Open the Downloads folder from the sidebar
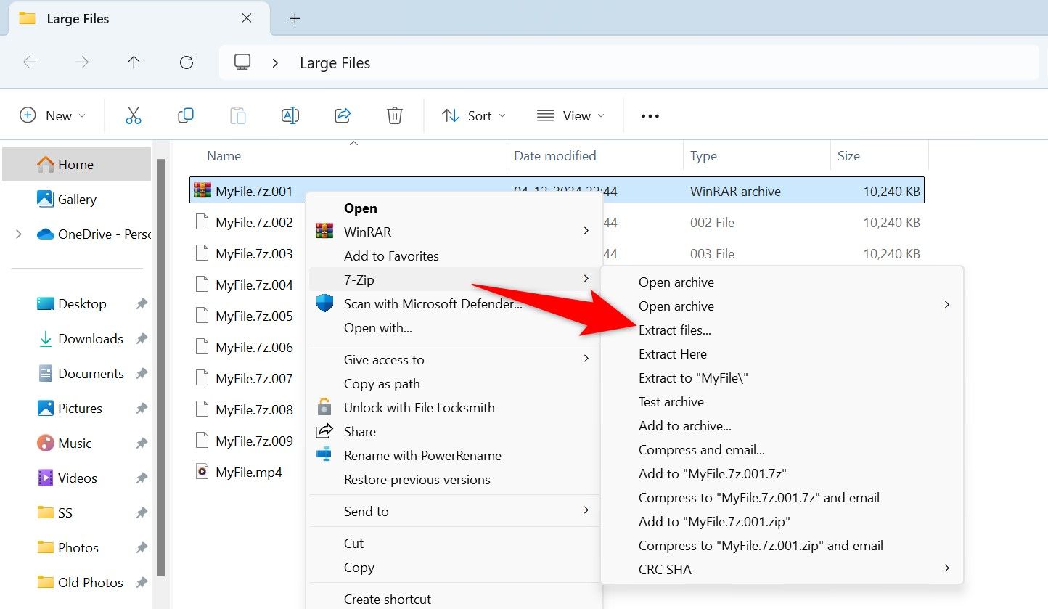Image resolution: width=1048 pixels, height=609 pixels. [x=90, y=338]
